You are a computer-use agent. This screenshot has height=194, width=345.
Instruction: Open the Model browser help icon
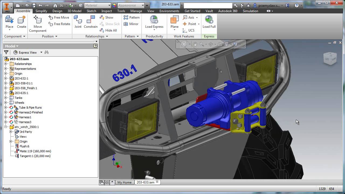click(95, 46)
